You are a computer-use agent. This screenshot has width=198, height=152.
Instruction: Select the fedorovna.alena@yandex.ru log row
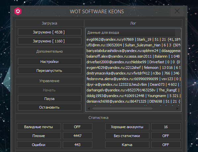pyautogui.click(x=133, y=79)
